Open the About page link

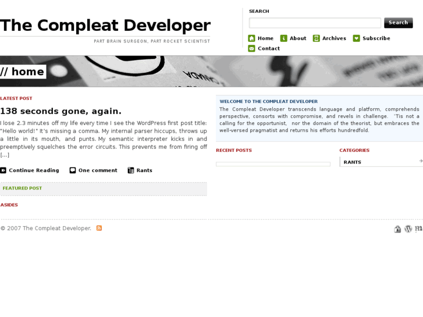click(x=298, y=38)
